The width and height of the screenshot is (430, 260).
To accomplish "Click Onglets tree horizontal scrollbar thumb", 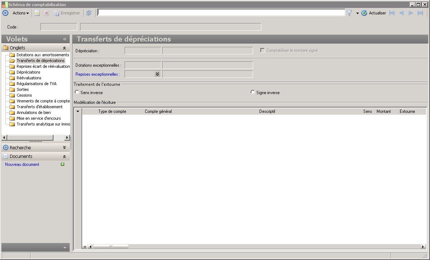I will [30, 137].
